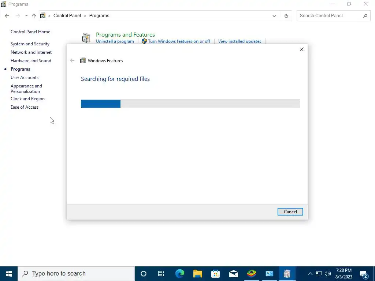Open Cortana from taskbar
375x281 pixels.
click(144, 274)
